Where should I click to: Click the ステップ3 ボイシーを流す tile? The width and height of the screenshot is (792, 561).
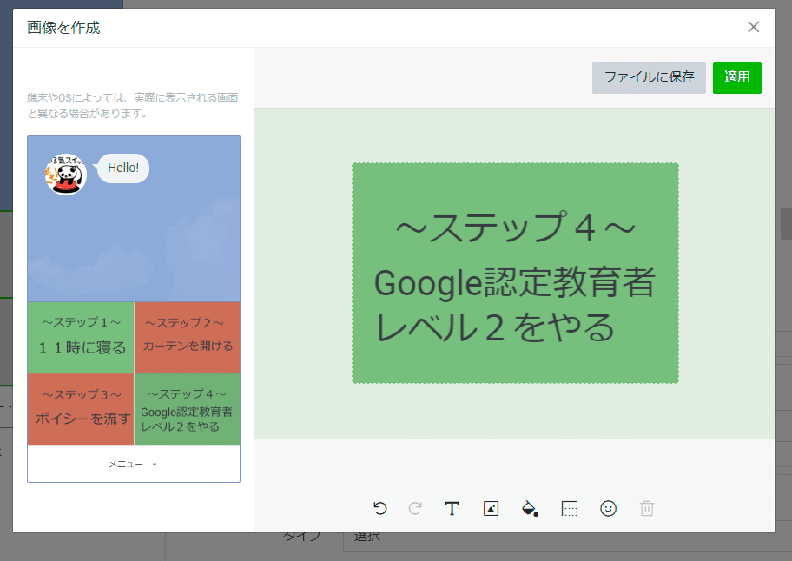pyautogui.click(x=81, y=409)
